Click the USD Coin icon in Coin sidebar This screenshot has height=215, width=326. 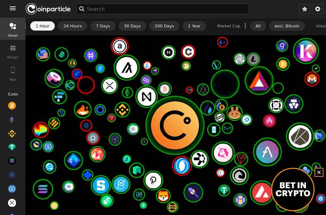[x=12, y=189]
